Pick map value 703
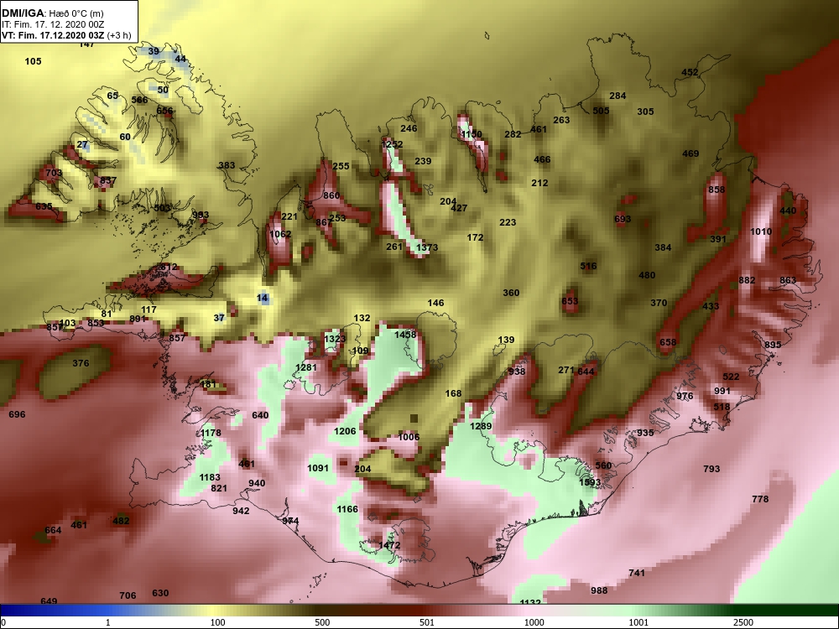 54,173
